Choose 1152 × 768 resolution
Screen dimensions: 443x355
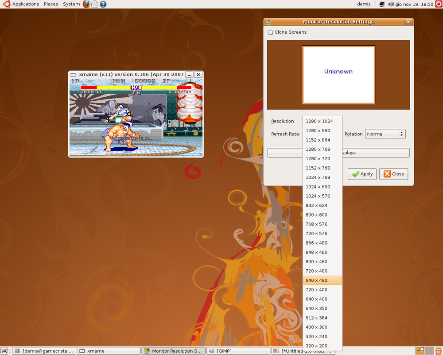click(x=323, y=168)
